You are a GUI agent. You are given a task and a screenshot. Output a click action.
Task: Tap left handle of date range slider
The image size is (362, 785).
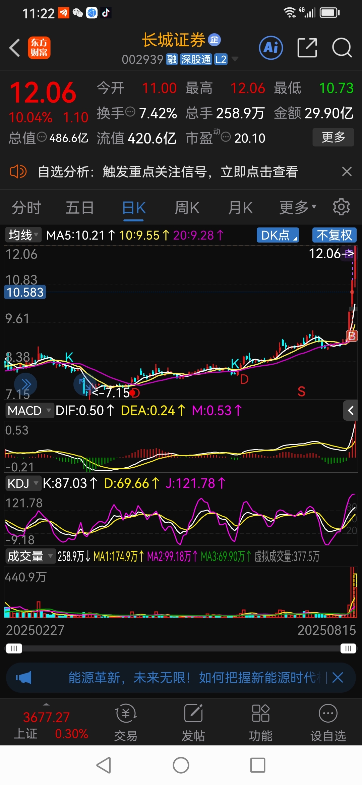pos(14,648)
